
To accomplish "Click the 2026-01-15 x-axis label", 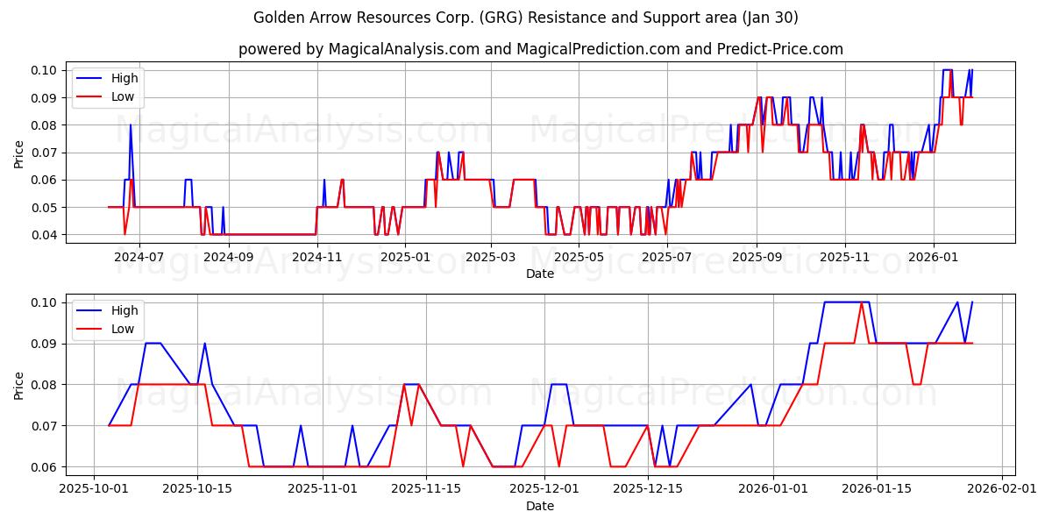I will 877,490.
